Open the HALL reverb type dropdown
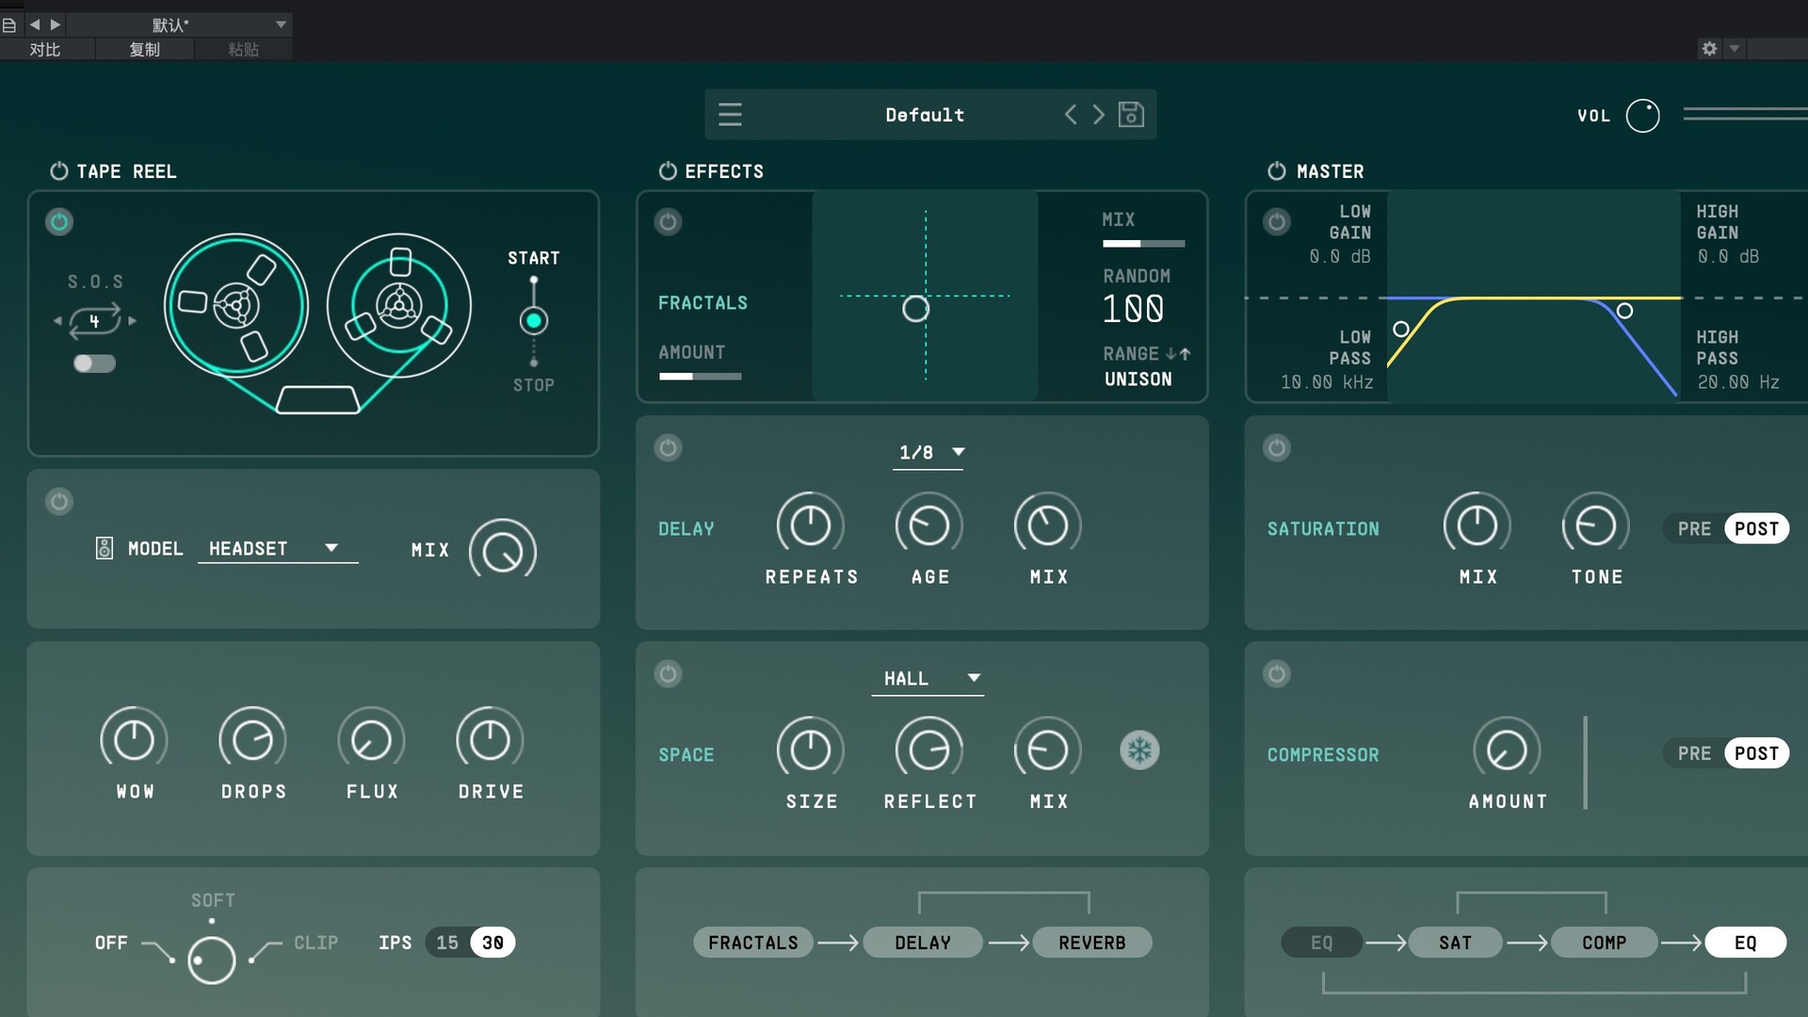Viewport: 1808px width, 1017px height. (928, 679)
